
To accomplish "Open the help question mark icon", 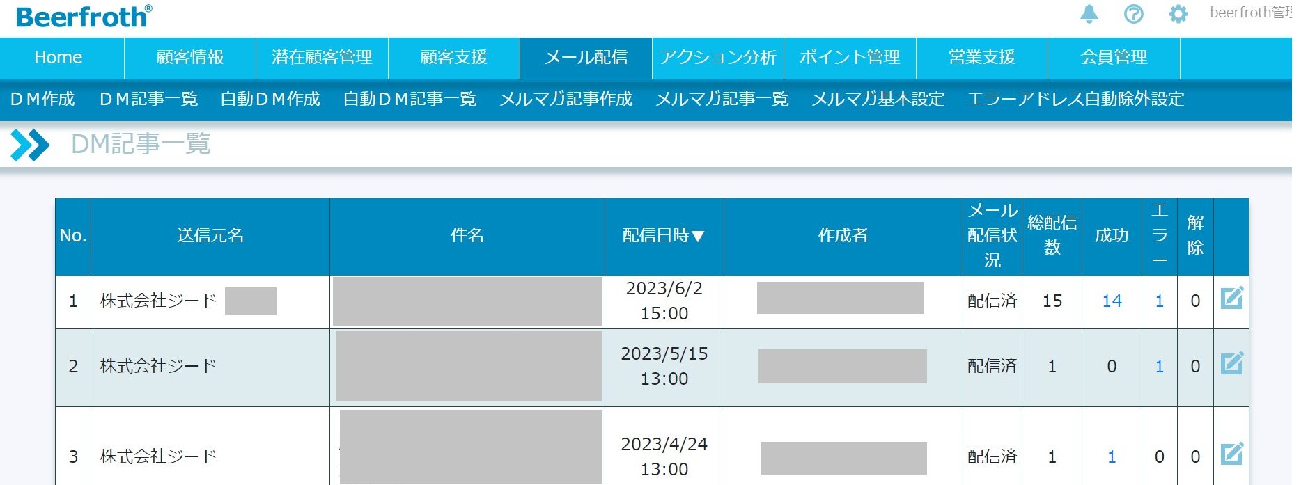I will point(1134,14).
